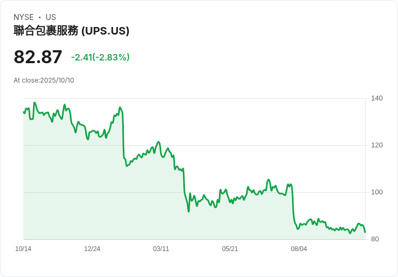398x277 pixels.
Task: Click the steep price drop after 12/24
Action: click(x=123, y=135)
